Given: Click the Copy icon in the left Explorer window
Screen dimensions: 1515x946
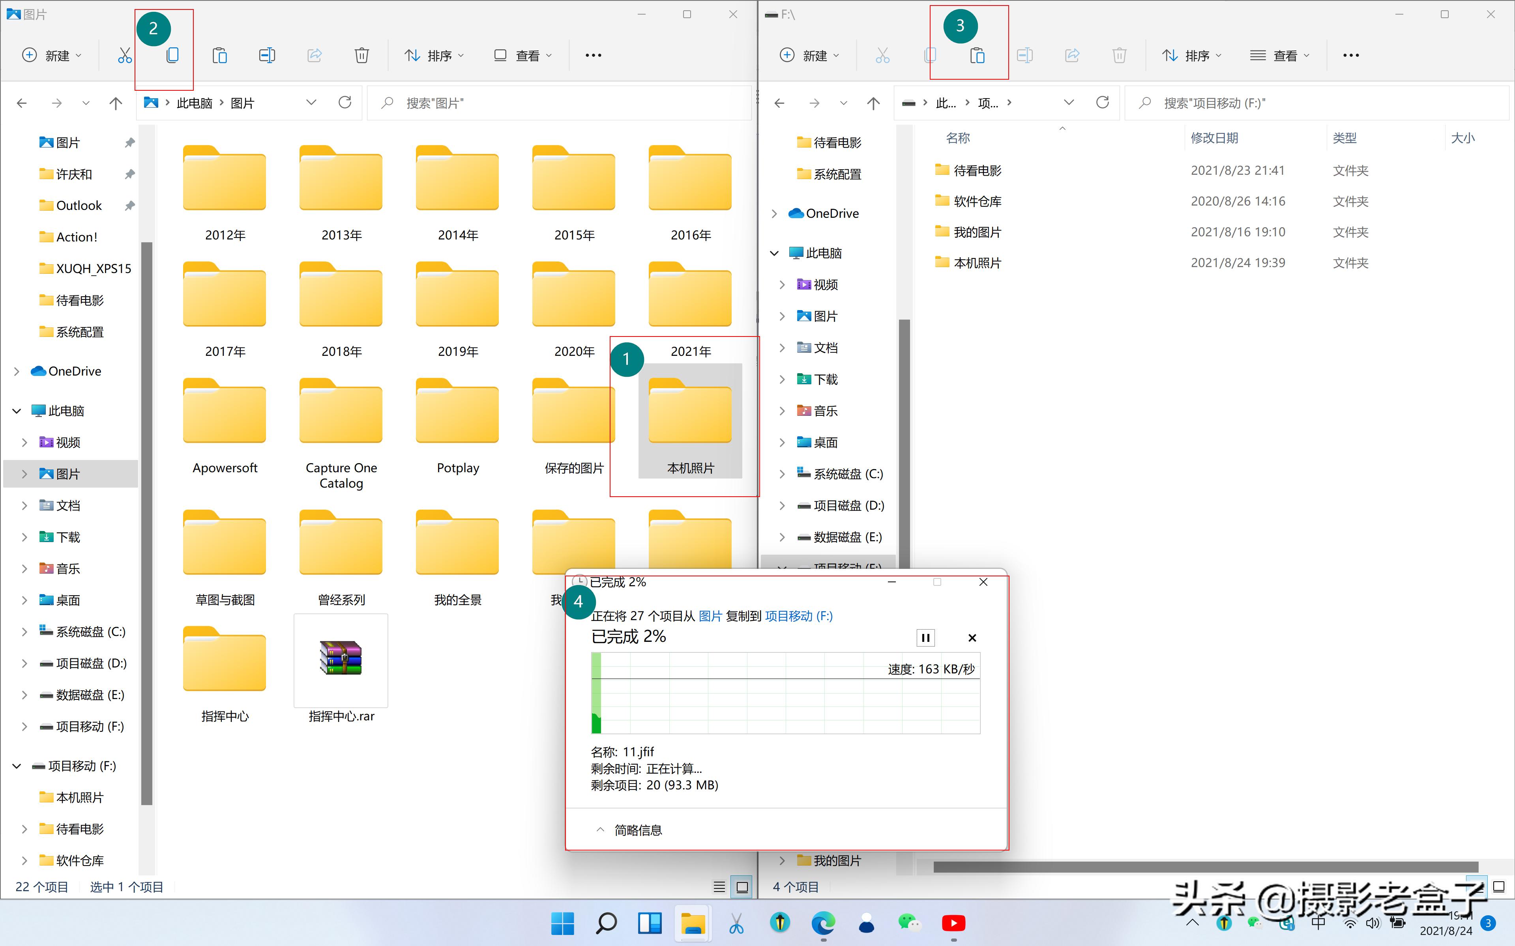Looking at the screenshot, I should point(172,55).
